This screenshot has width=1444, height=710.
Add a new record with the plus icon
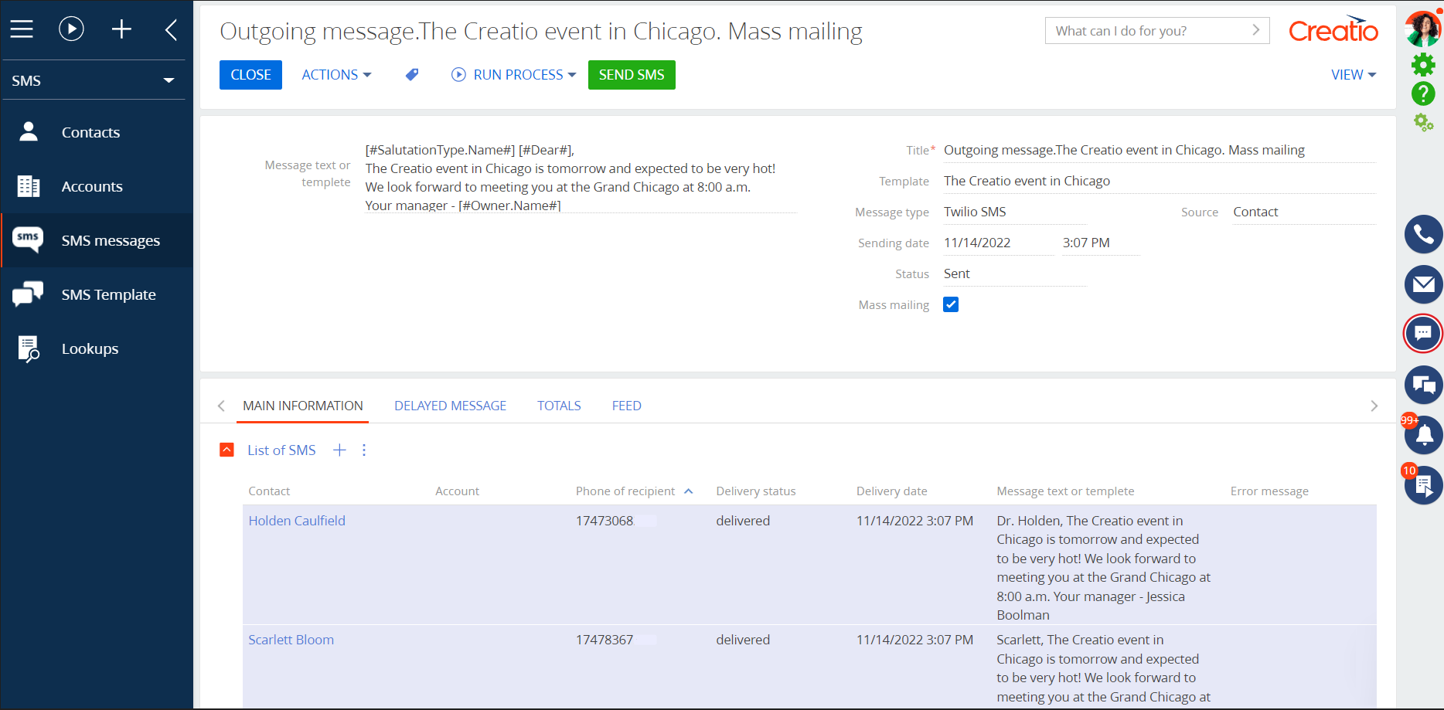[121, 29]
